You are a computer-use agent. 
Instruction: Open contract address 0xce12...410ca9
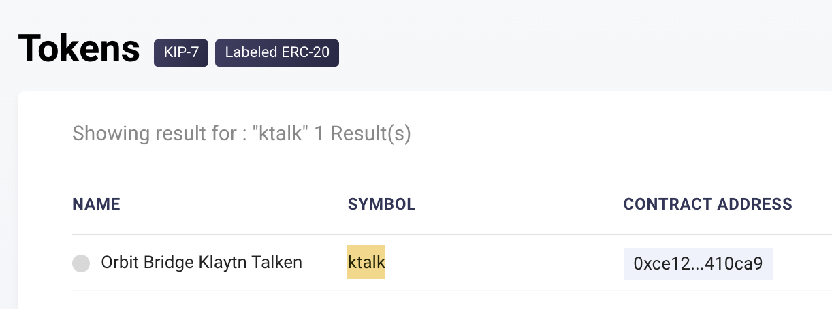tap(699, 263)
